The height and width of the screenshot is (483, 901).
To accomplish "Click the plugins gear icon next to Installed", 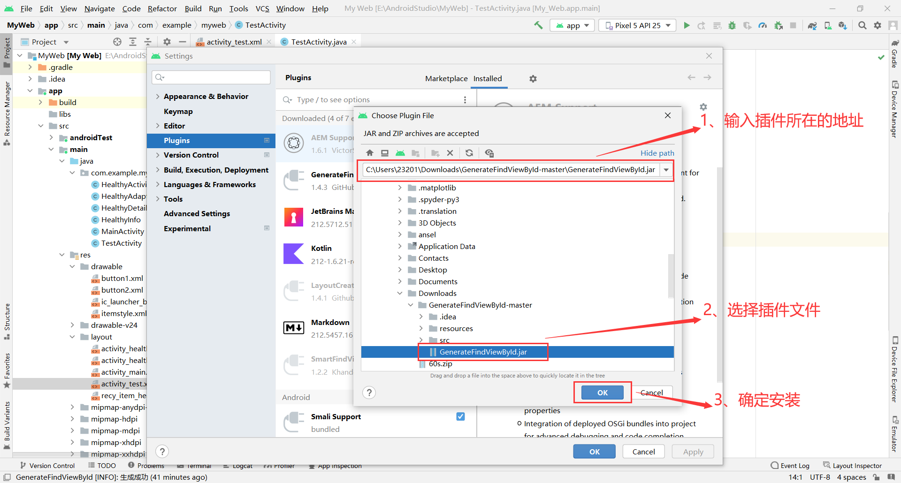I will point(533,79).
